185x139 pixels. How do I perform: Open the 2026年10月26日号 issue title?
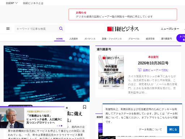[x=153, y=63]
